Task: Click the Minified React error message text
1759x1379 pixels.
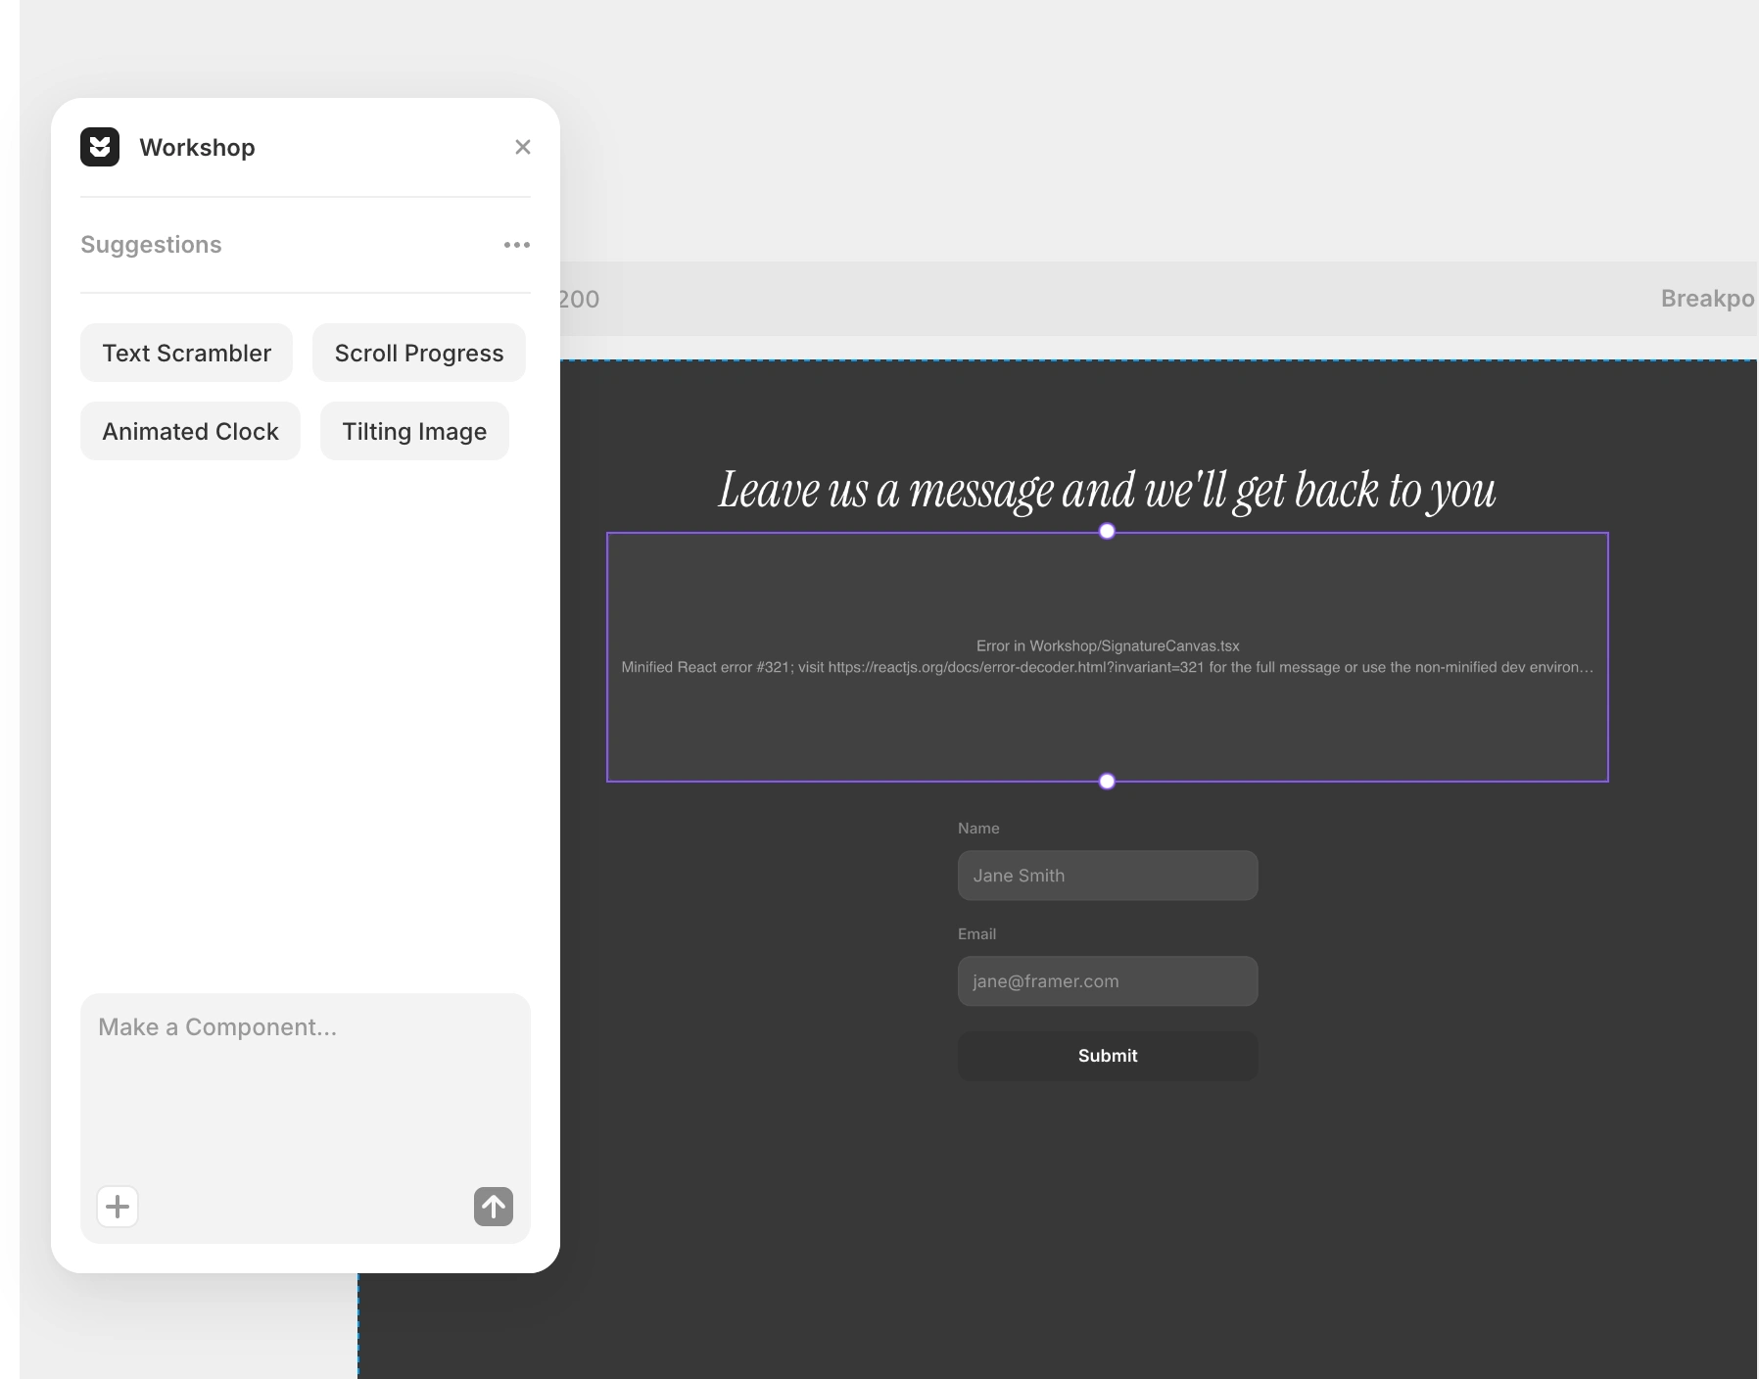Action: click(1107, 667)
